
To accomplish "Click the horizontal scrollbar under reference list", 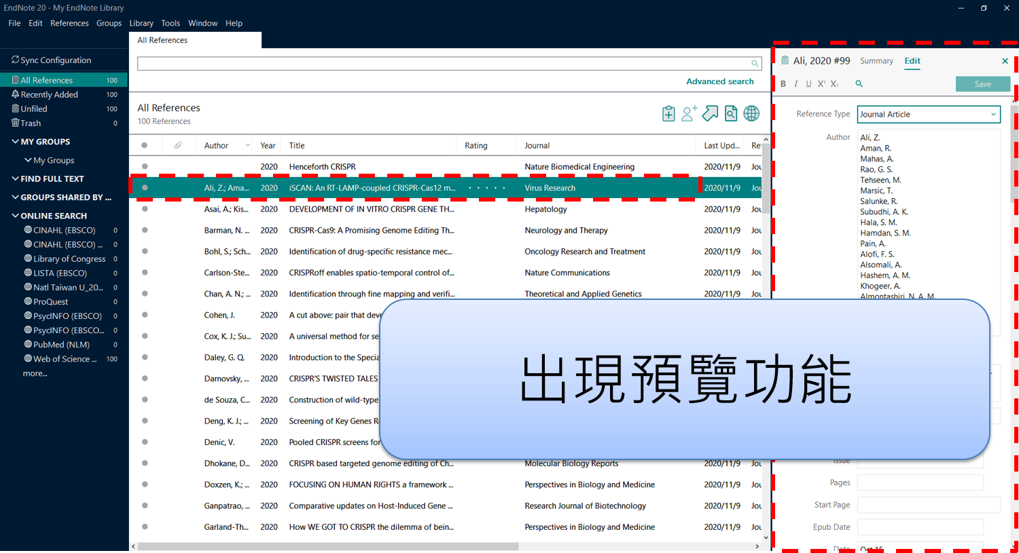I will (x=328, y=546).
